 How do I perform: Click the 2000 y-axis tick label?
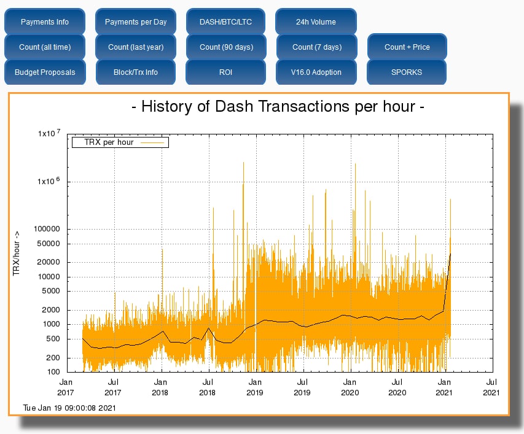click(x=51, y=310)
